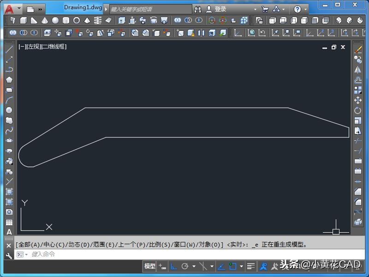
Task: Select the 3D Rotate gizmo tool
Action: coord(223,20)
